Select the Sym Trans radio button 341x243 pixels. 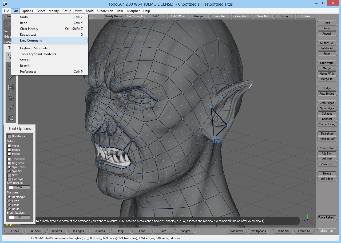(x=9, y=167)
